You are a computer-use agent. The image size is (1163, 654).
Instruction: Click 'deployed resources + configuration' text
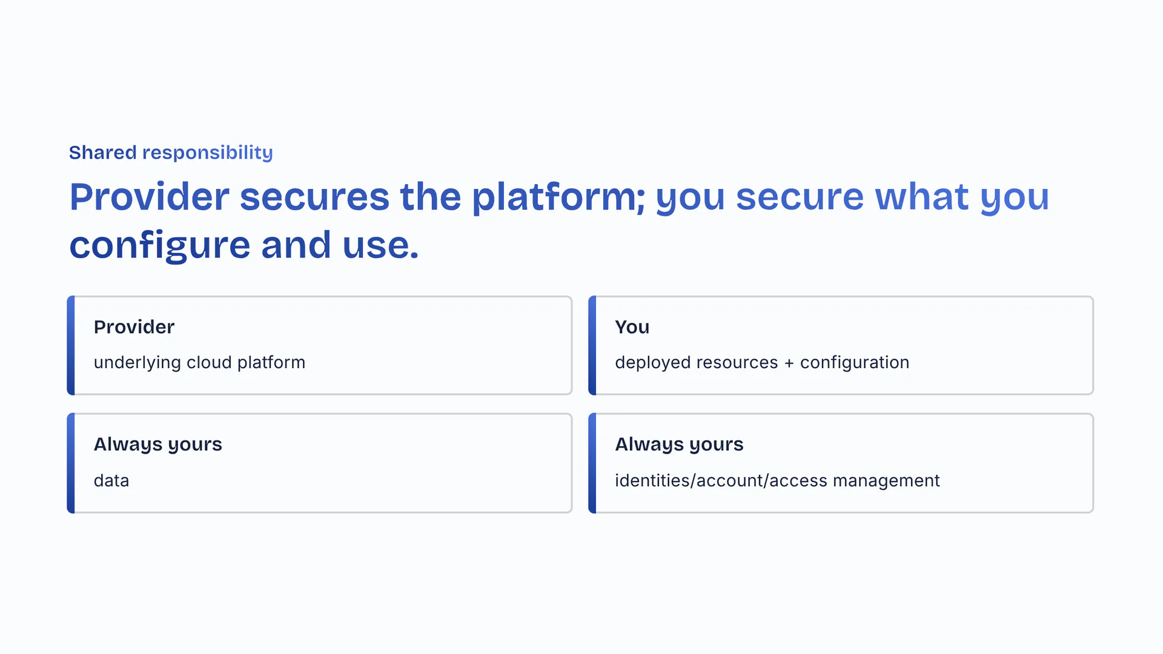(761, 362)
